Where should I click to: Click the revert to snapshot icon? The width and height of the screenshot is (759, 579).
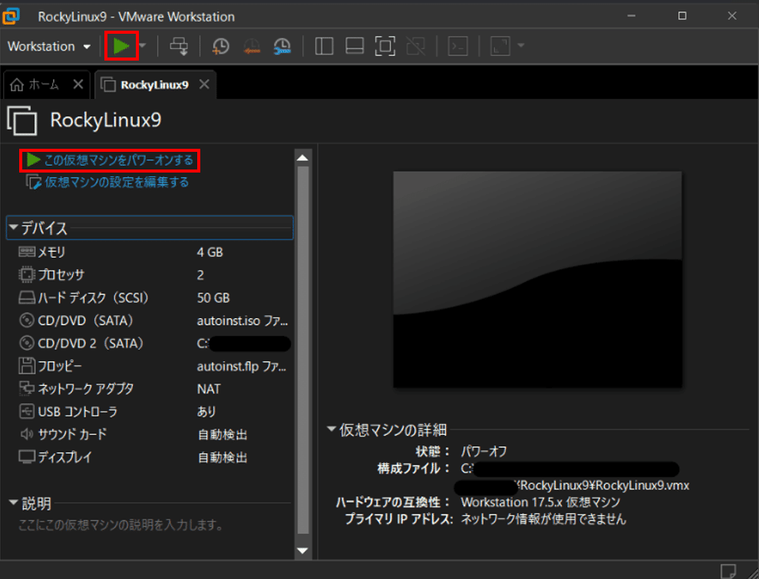coord(251,47)
